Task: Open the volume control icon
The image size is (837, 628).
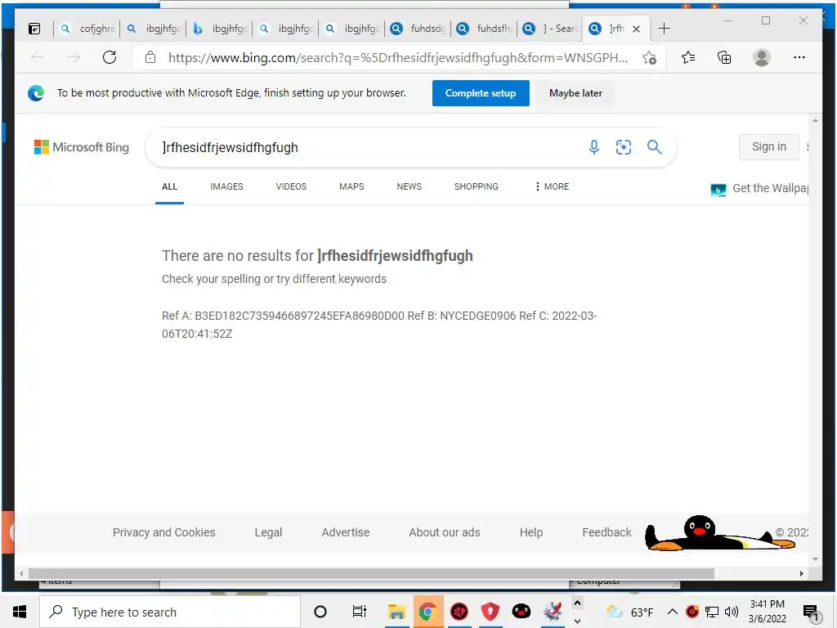Action: click(x=732, y=612)
